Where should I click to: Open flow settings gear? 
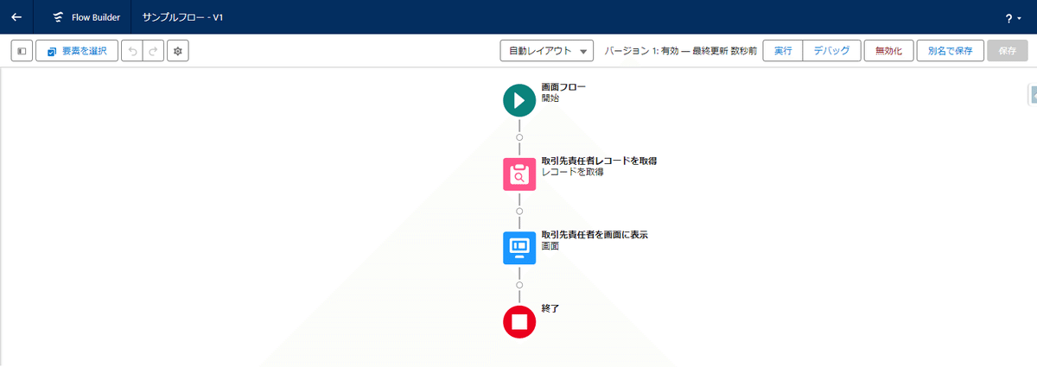(x=178, y=51)
